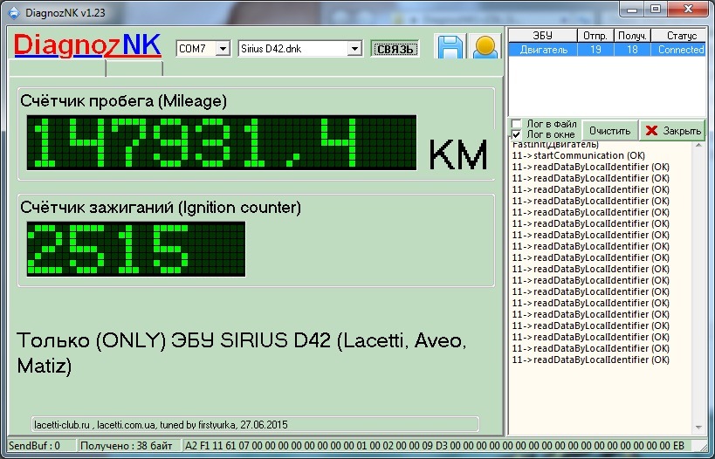This screenshot has width=715, height=459.
Task: Click the mileage LED display 147931,4
Action: coord(222,142)
